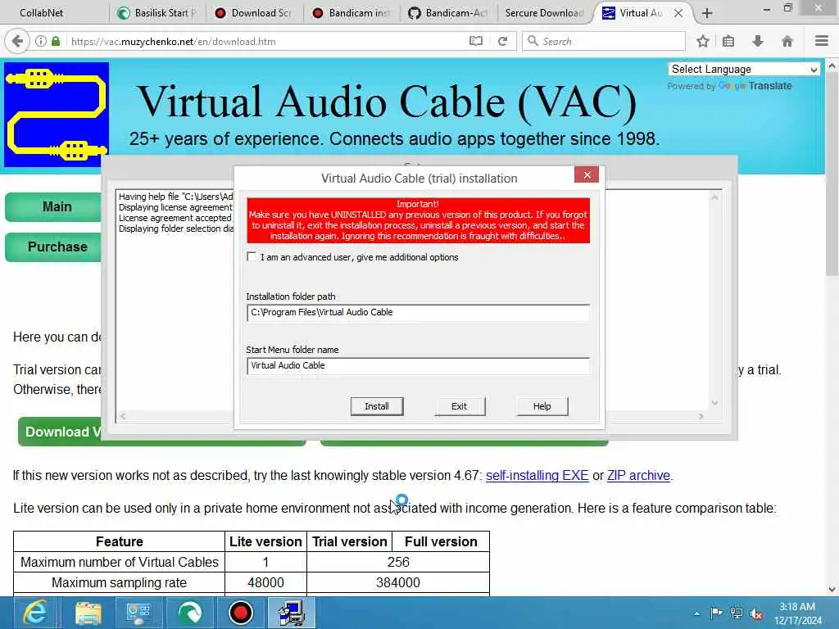The height and width of the screenshot is (629, 839).
Task: Click the Main navigation button
Action: click(x=53, y=207)
